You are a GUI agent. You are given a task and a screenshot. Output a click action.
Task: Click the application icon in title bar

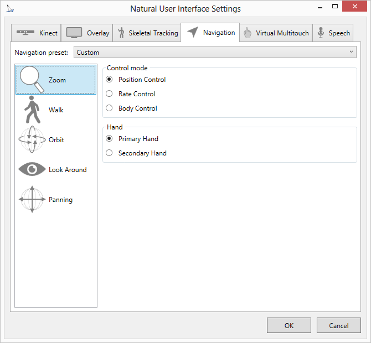(10, 9)
